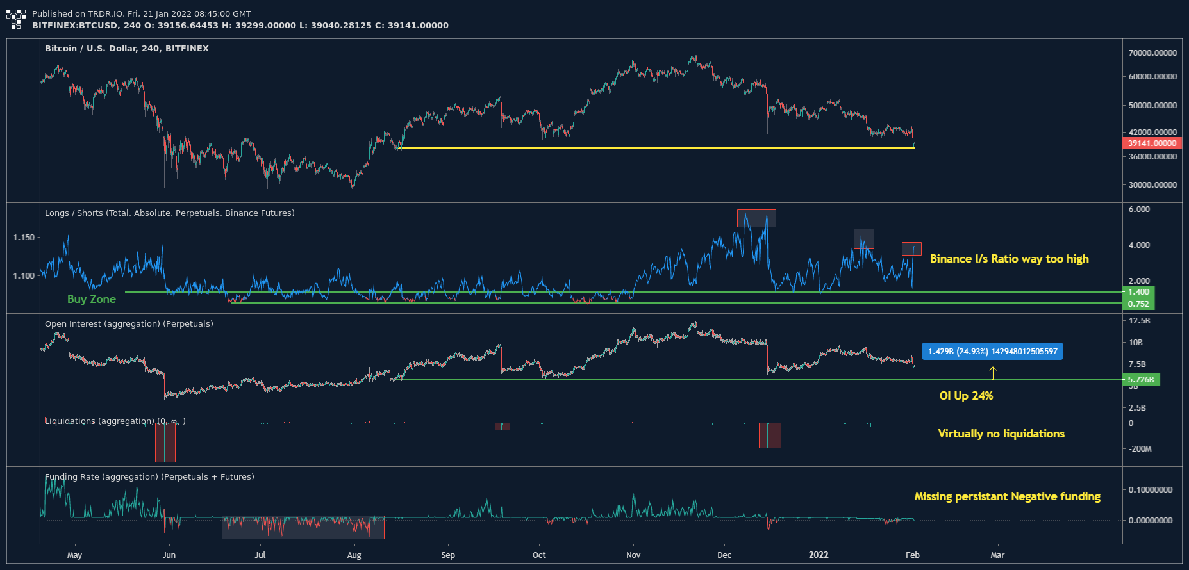Viewport: 1189px width, 570px height.
Task: Select the Funding Rate (aggregation) pane title
Action: (x=149, y=477)
